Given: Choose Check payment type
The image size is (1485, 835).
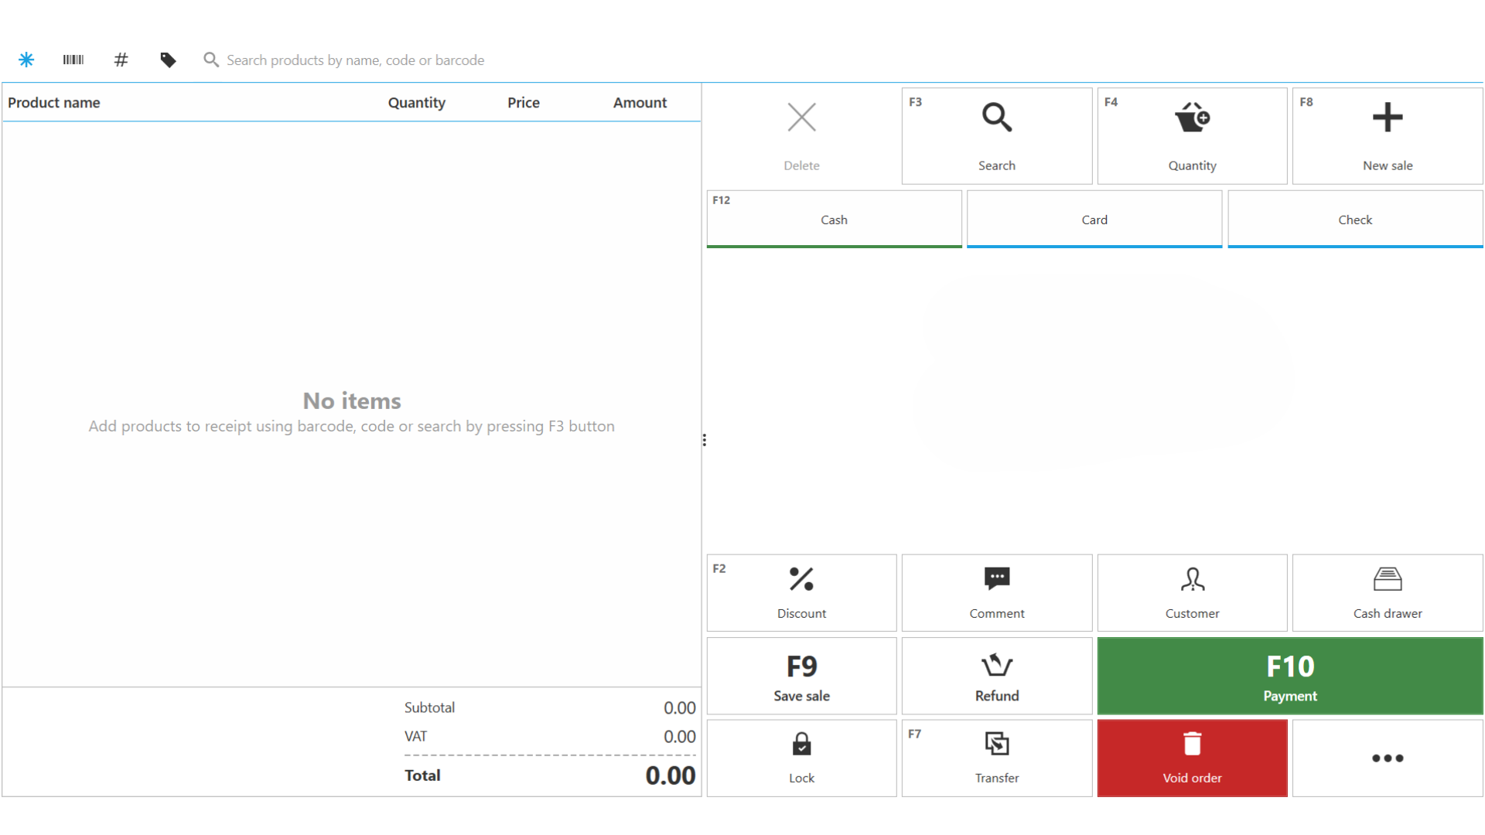Looking at the screenshot, I should click(x=1354, y=220).
